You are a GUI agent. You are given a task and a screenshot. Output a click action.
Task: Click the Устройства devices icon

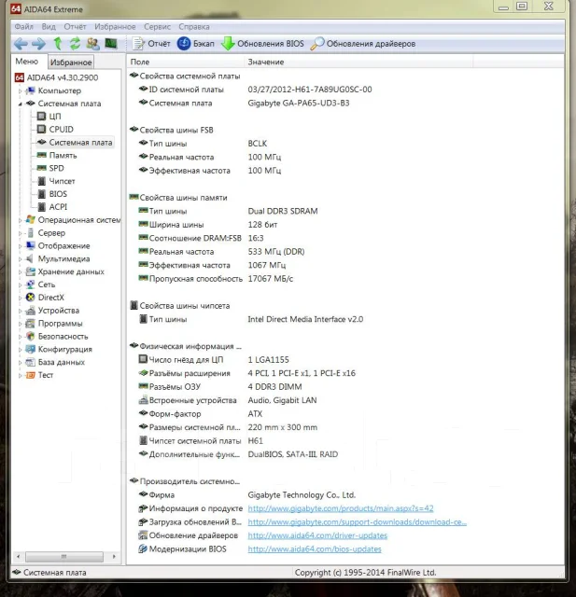30,311
